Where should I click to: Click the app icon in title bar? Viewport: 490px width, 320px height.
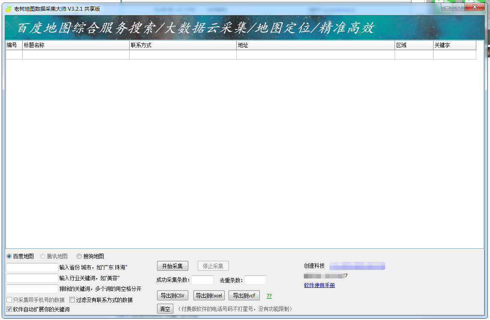pyautogui.click(x=9, y=9)
